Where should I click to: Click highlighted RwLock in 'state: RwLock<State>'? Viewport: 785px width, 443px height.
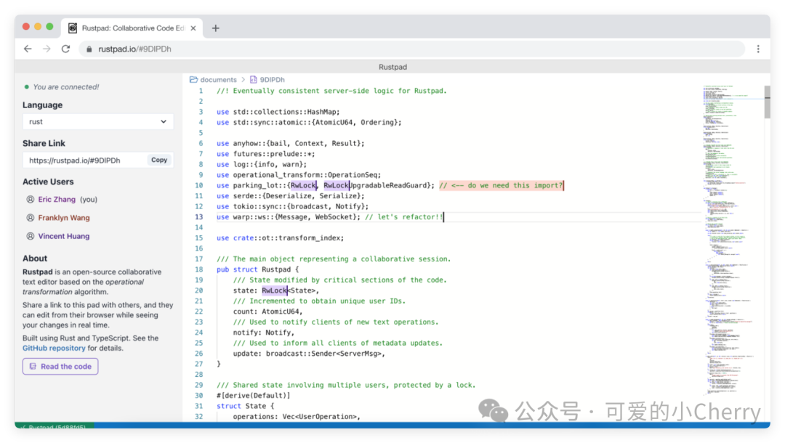pyautogui.click(x=274, y=290)
